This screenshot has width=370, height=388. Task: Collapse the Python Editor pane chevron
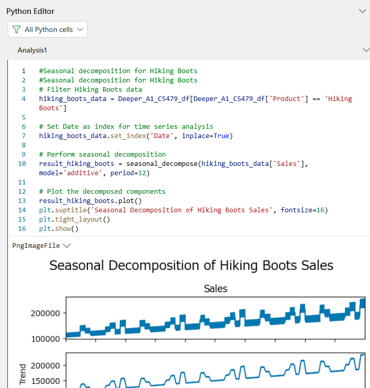coord(363,11)
